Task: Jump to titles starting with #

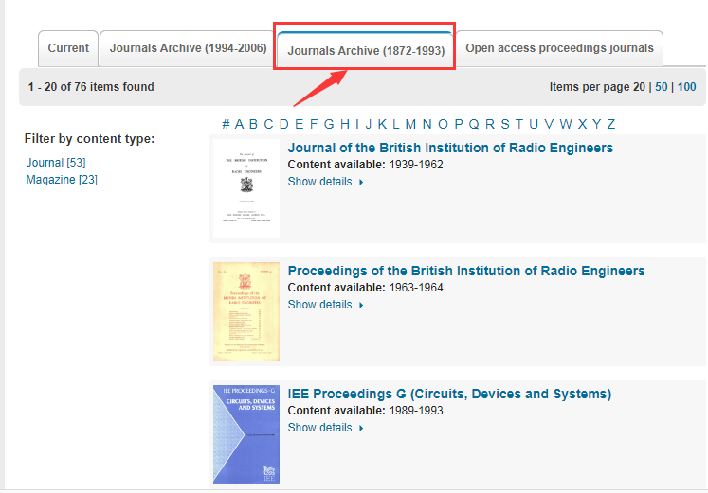Action: [226, 124]
